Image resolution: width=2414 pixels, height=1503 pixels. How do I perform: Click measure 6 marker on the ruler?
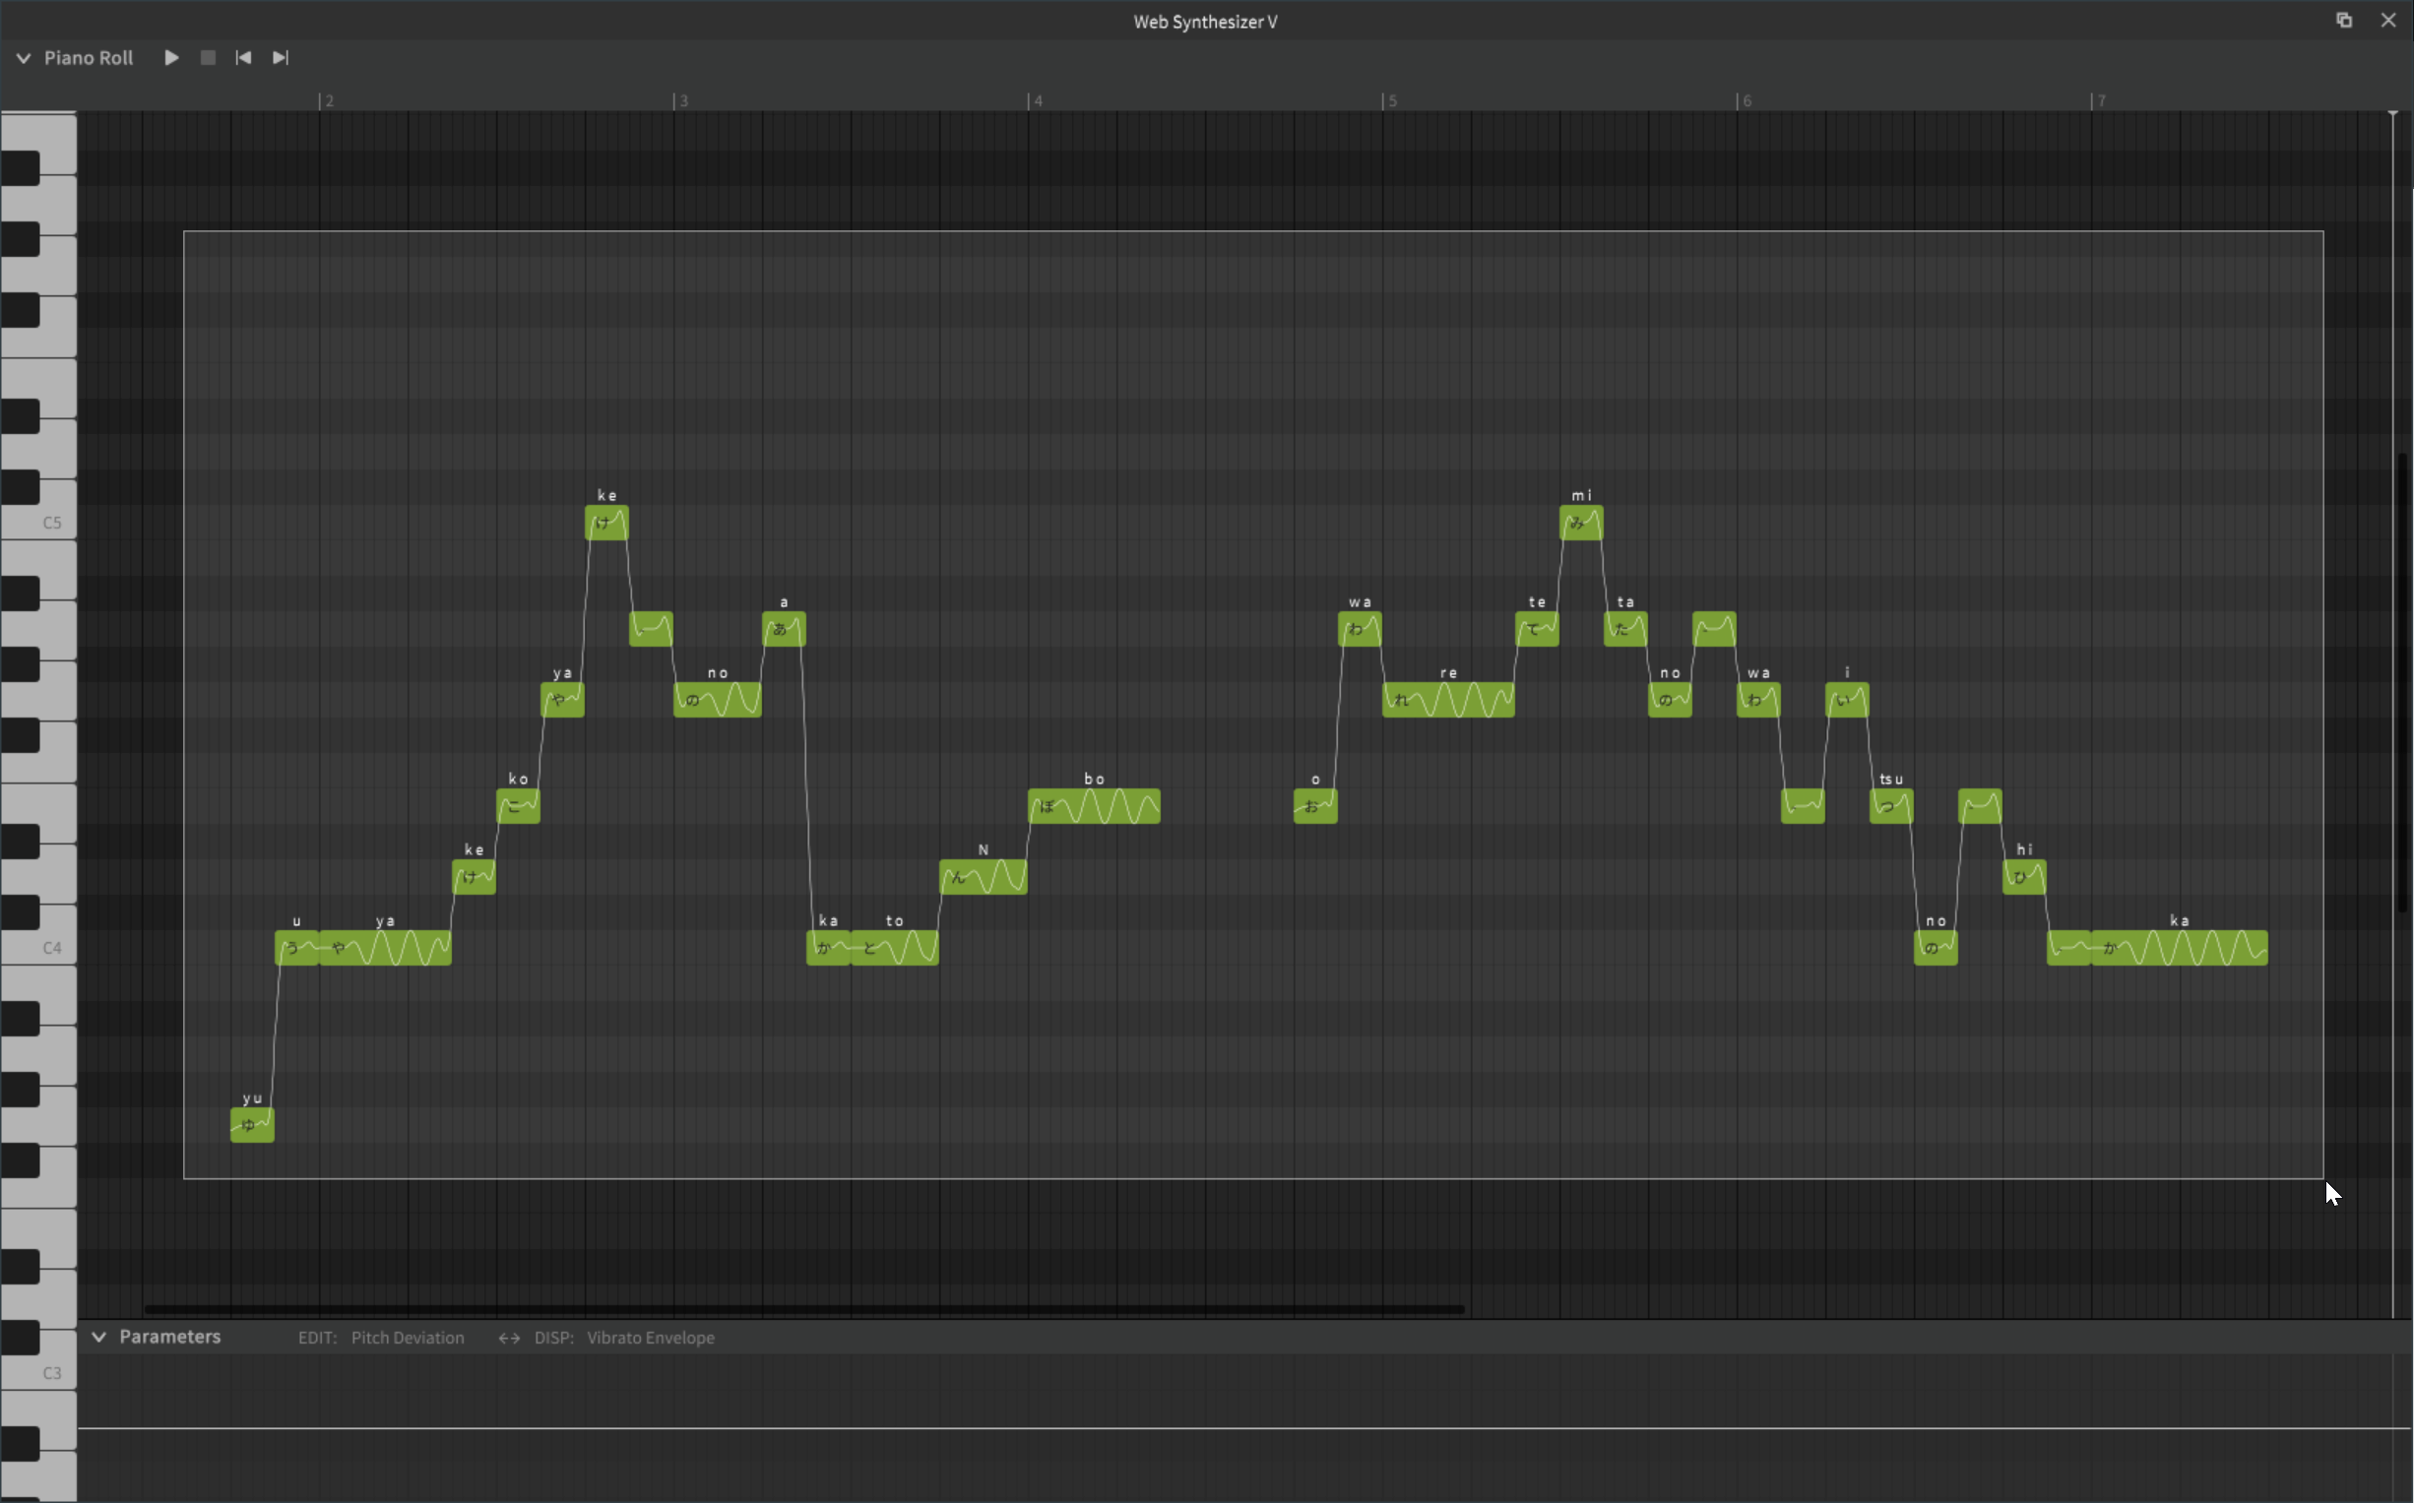1745,100
